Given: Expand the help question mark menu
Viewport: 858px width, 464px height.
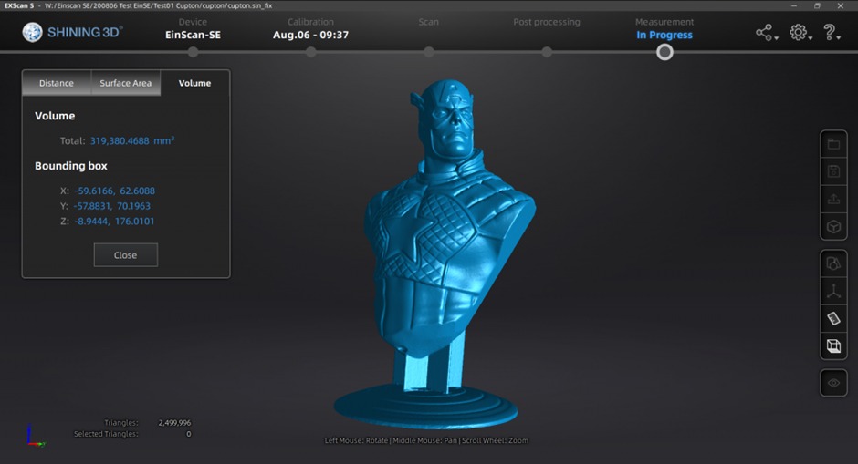Looking at the screenshot, I should (x=832, y=33).
